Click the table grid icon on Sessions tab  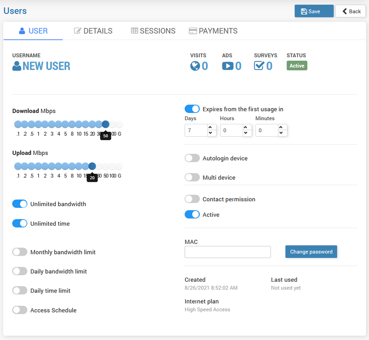(134, 31)
